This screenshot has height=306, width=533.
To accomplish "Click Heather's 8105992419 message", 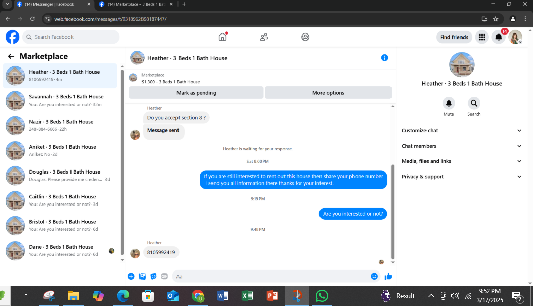I will pos(161,252).
